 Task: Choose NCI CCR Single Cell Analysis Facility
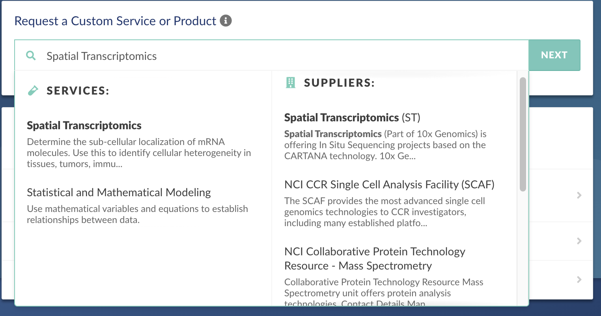tap(389, 185)
